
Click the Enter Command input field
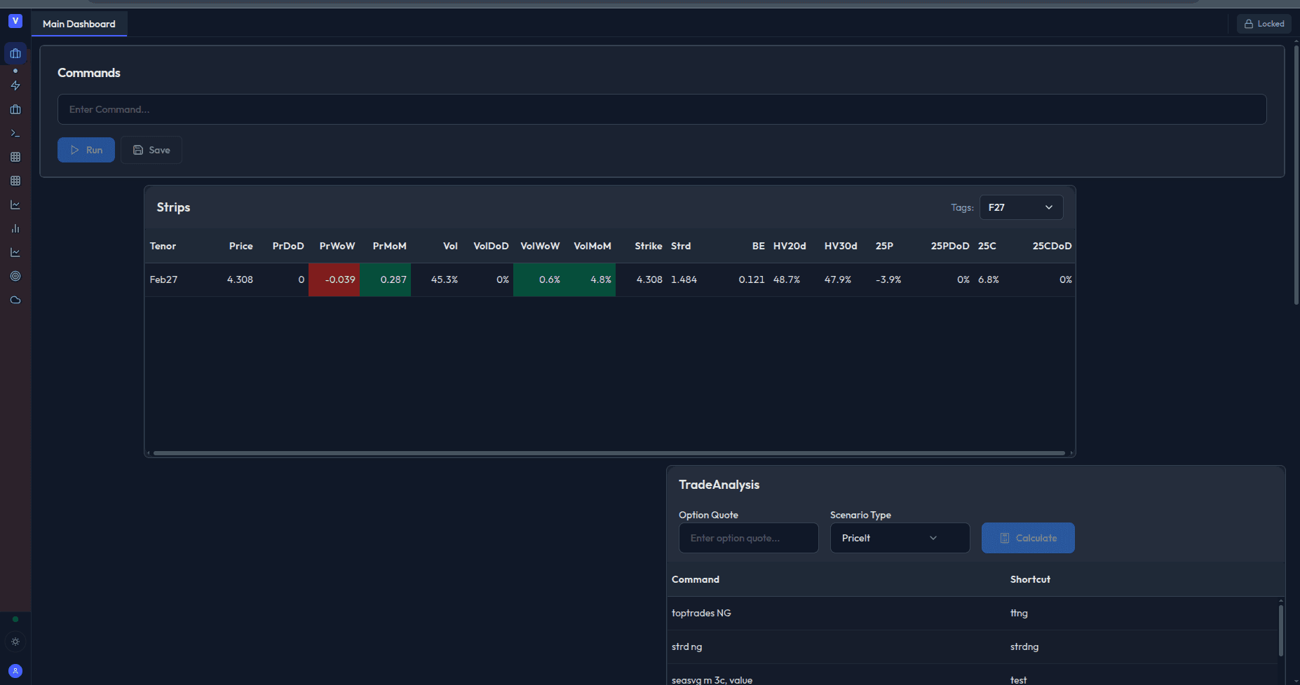[662, 109]
